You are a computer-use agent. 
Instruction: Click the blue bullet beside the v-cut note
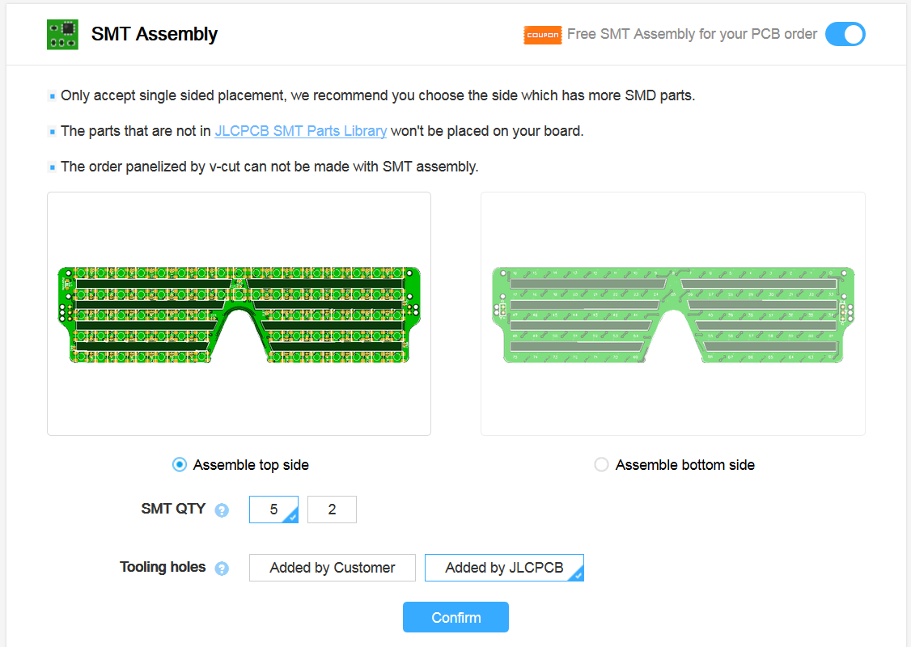point(54,167)
